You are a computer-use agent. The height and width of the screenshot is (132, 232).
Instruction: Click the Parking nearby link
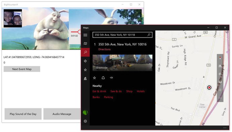pos(109,97)
